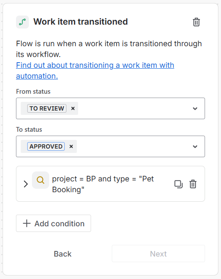221x279 pixels.
Task: Click inside the To status field
Action: tap(110, 146)
